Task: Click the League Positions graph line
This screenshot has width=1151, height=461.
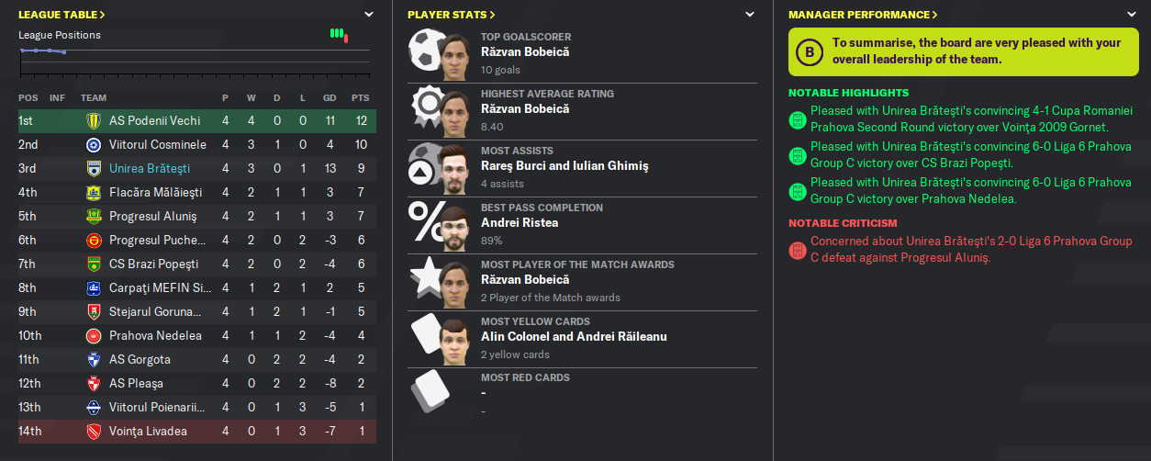Action: pos(43,51)
